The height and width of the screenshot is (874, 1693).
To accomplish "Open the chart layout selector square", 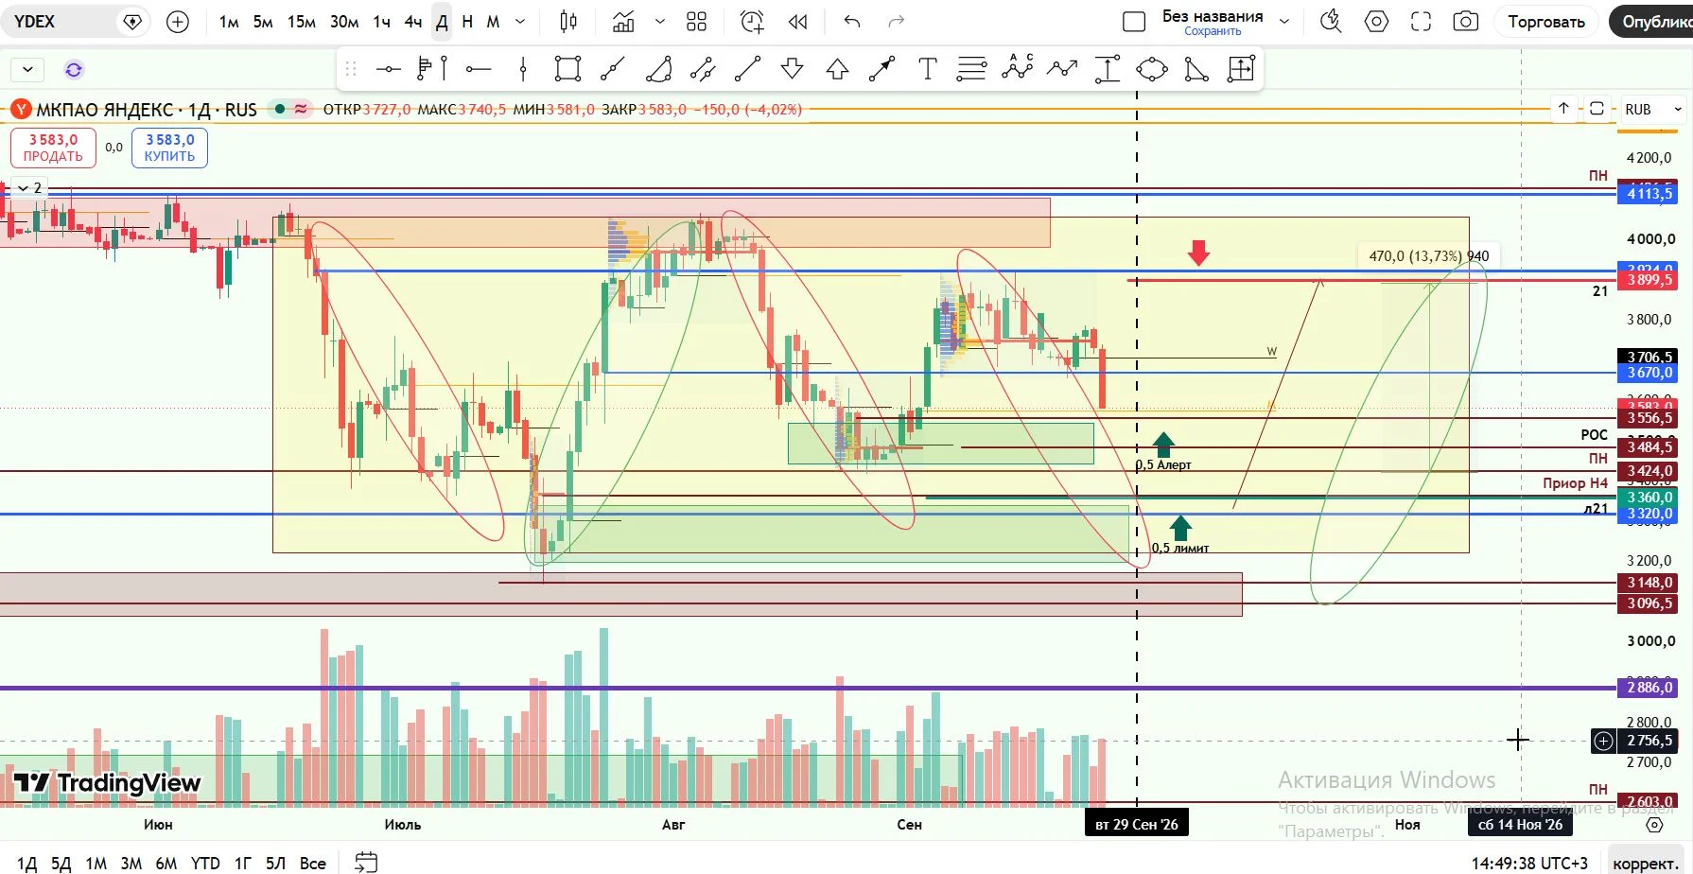I will click(1134, 22).
